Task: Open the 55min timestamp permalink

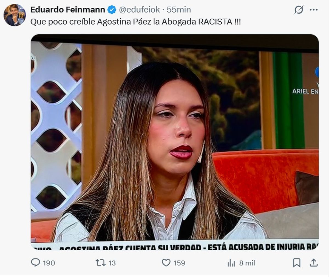Action: click(179, 10)
